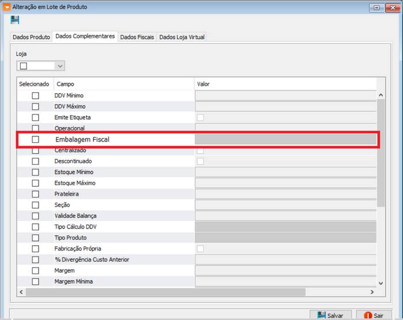
Task: Click the horizontal scrollbar right arrow
Action: coord(371,292)
